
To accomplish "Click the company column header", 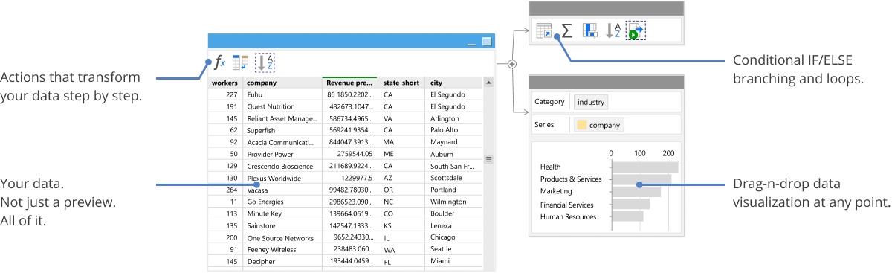I will [x=282, y=83].
